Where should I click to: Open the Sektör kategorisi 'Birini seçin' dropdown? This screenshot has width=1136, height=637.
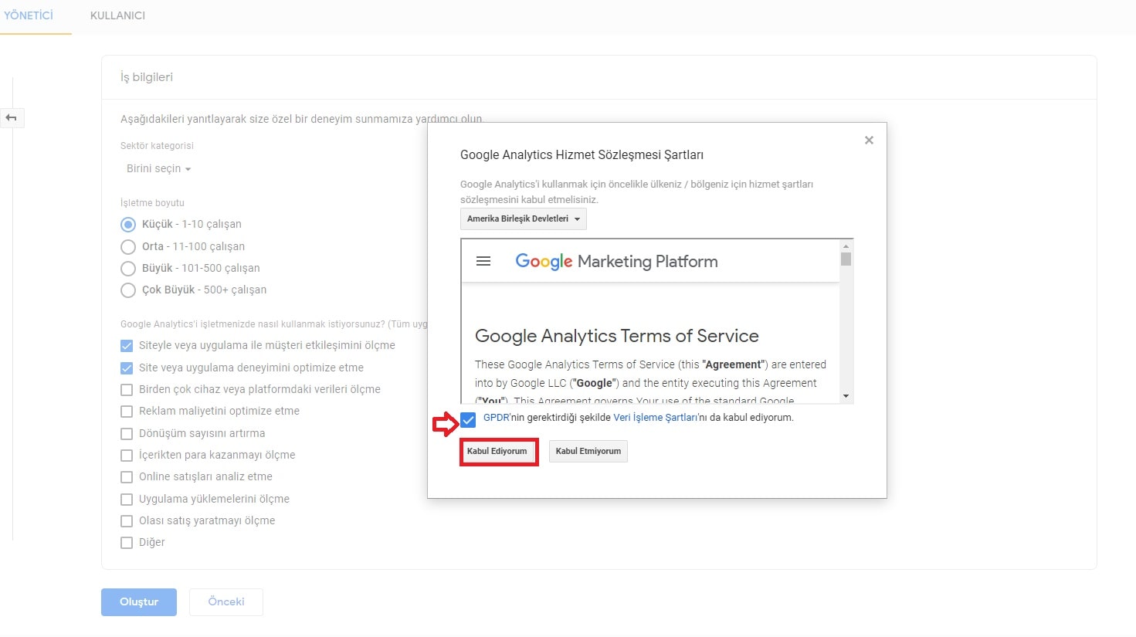click(158, 168)
